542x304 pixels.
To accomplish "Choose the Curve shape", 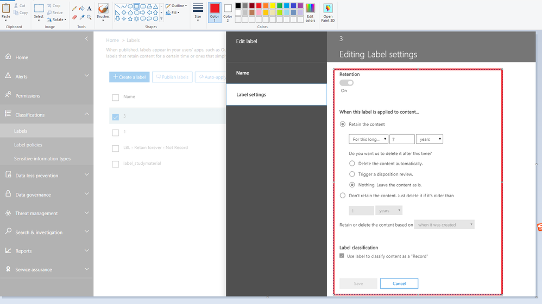I will tap(124, 6).
